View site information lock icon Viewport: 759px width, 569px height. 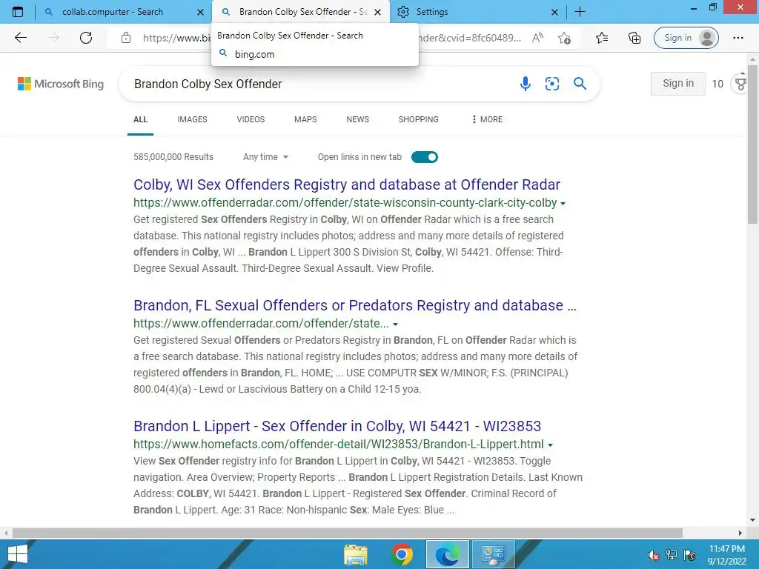[126, 38]
